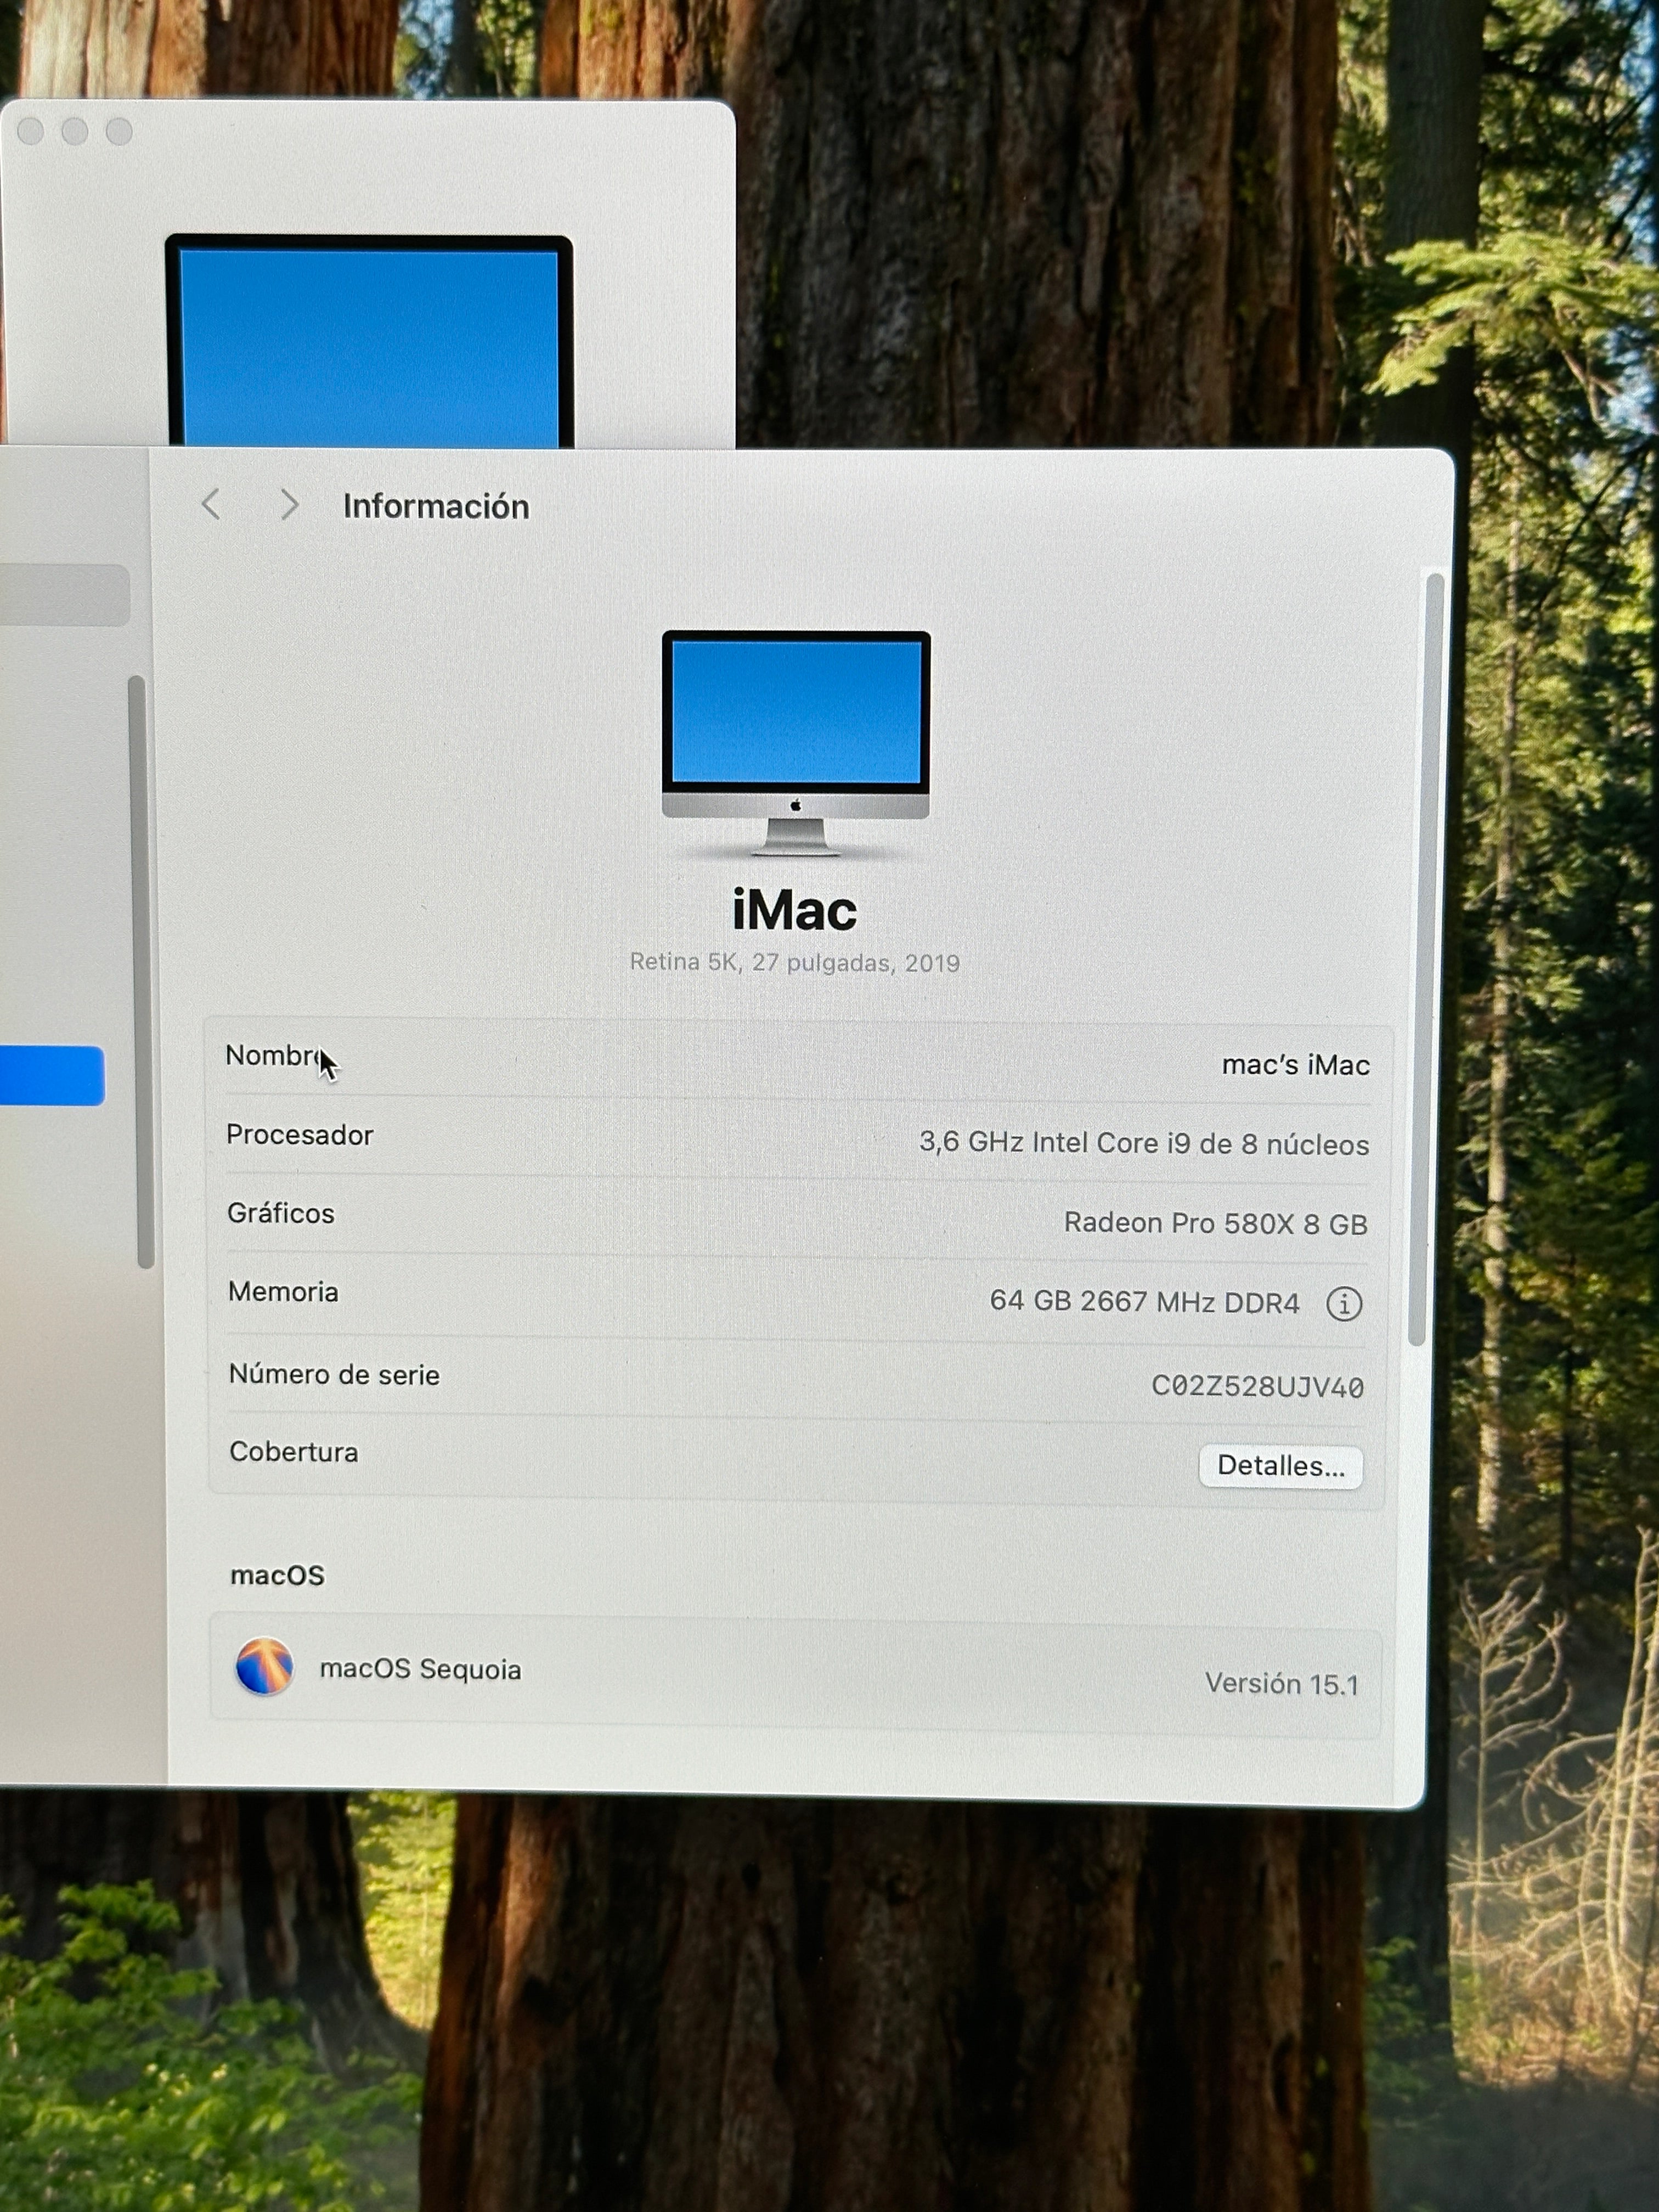Select serial number C02Z528UJV40

1257,1386
